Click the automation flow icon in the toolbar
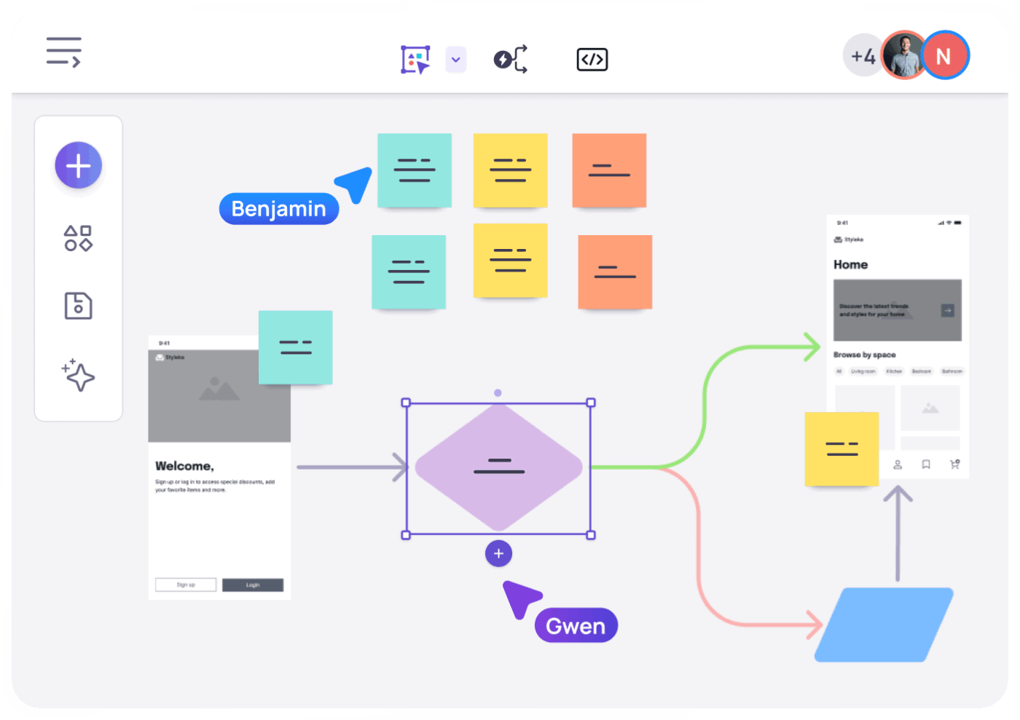The image size is (1020, 720). (x=510, y=59)
